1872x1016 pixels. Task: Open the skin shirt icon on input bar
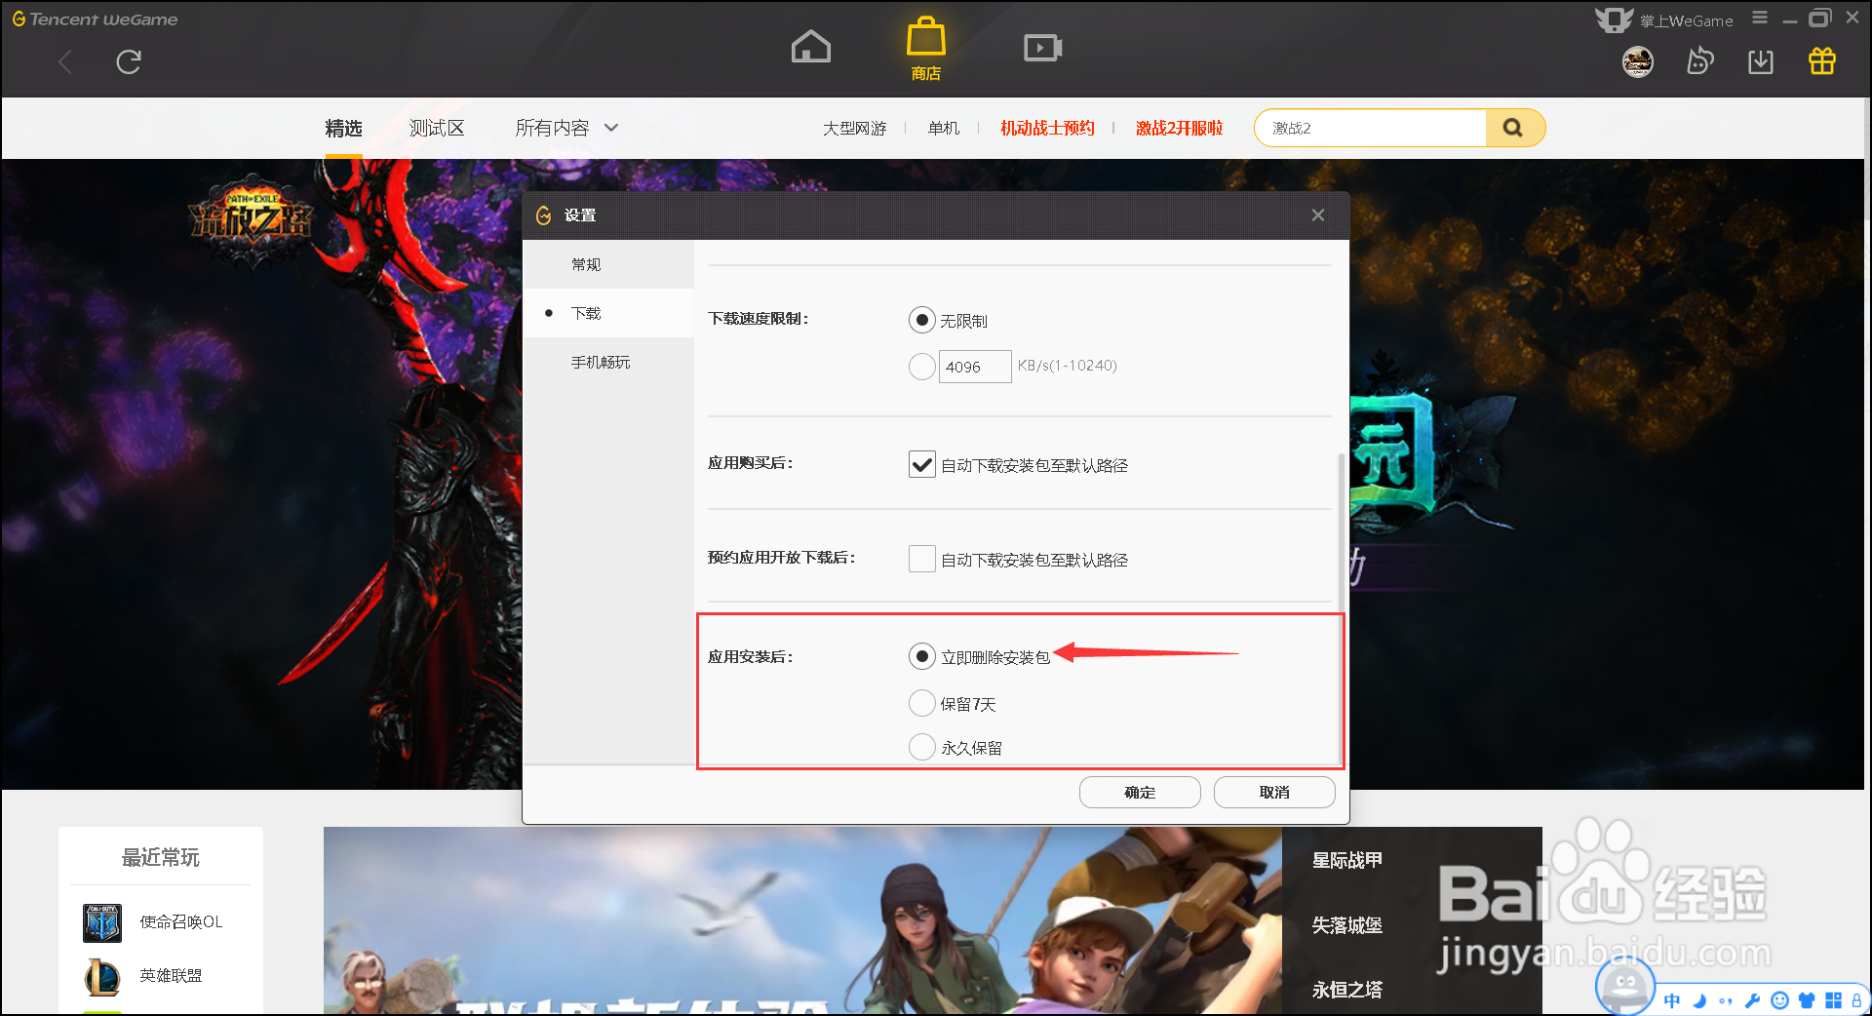coord(1807,1000)
